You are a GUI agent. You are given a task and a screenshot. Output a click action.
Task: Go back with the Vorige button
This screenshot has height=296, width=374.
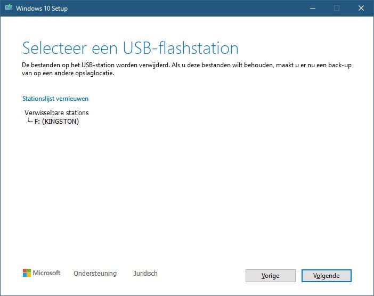(x=271, y=276)
